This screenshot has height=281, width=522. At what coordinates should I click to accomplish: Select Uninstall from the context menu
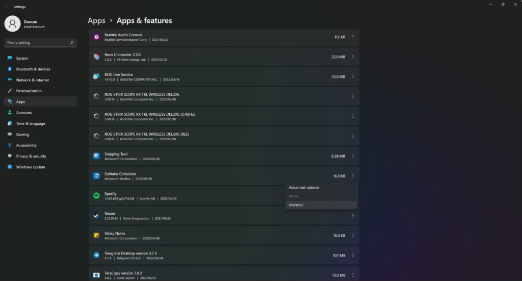point(296,205)
